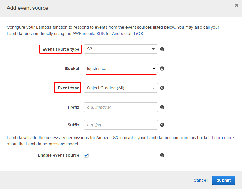Open the Learn more permissions link
The height and width of the screenshot is (189, 242).
point(223,138)
